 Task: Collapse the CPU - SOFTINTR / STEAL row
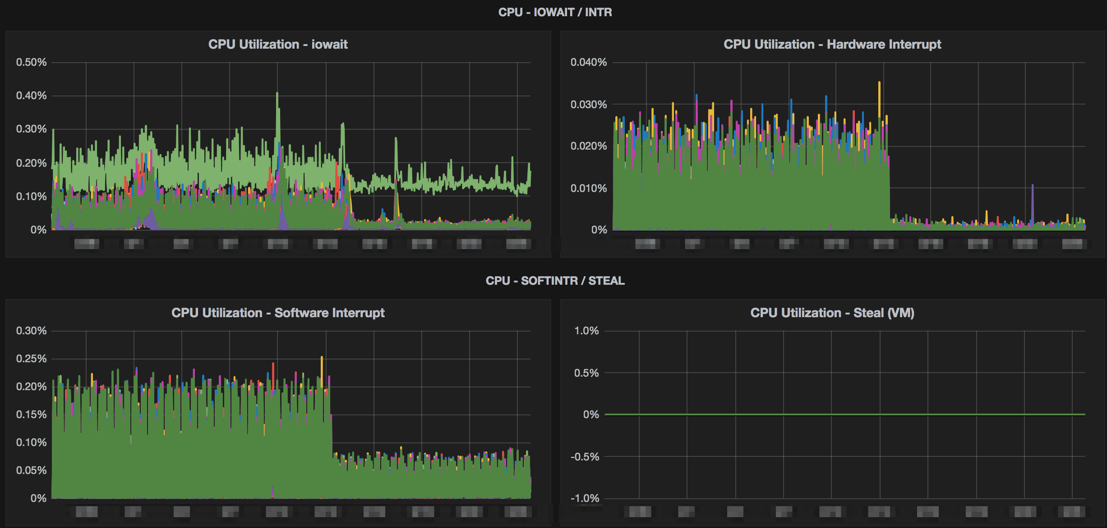(554, 281)
